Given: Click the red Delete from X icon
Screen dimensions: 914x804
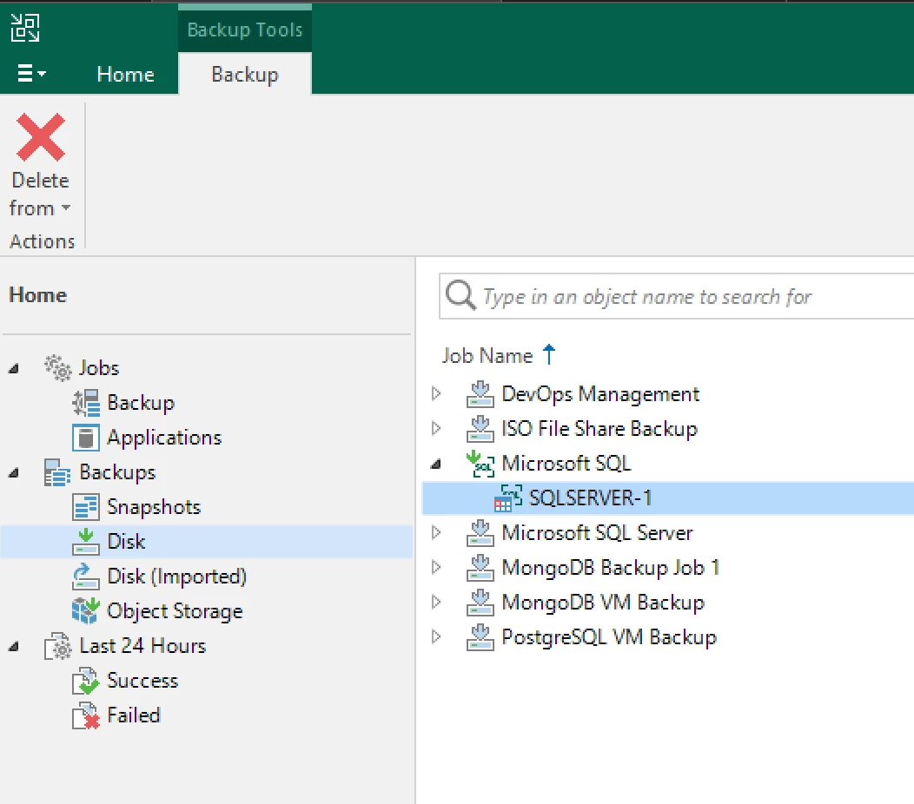Looking at the screenshot, I should [x=41, y=137].
